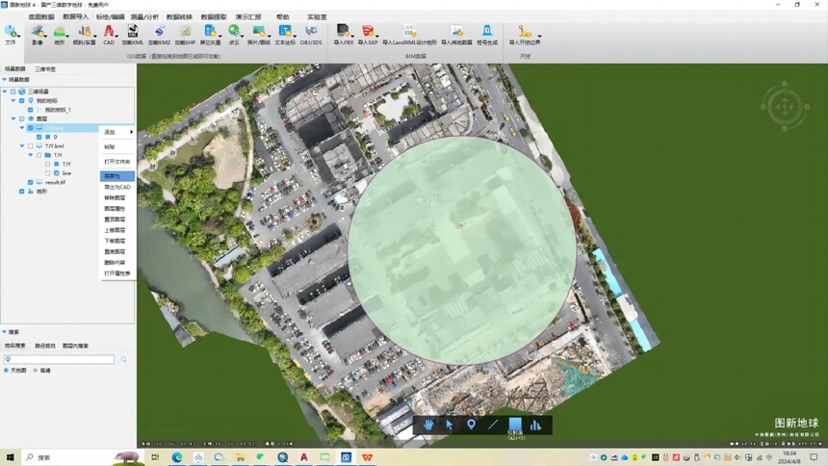Click the CAD import icon in ribbon
The image size is (828, 466).
(x=109, y=35)
